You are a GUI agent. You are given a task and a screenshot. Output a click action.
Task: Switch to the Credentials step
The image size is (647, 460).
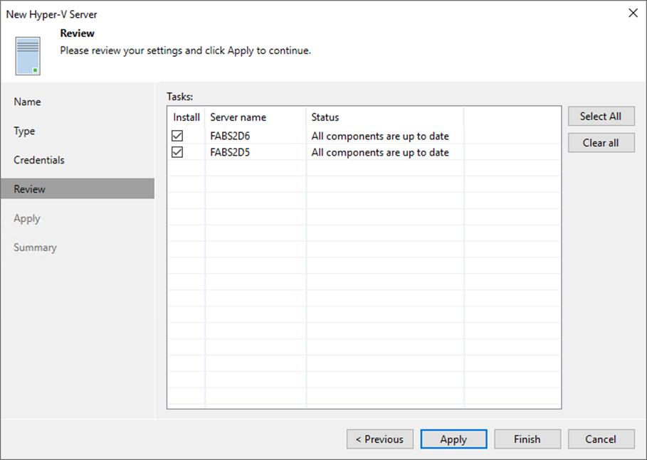click(39, 160)
